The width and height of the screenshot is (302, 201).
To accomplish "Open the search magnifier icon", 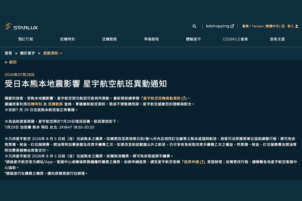I will pos(194,26).
